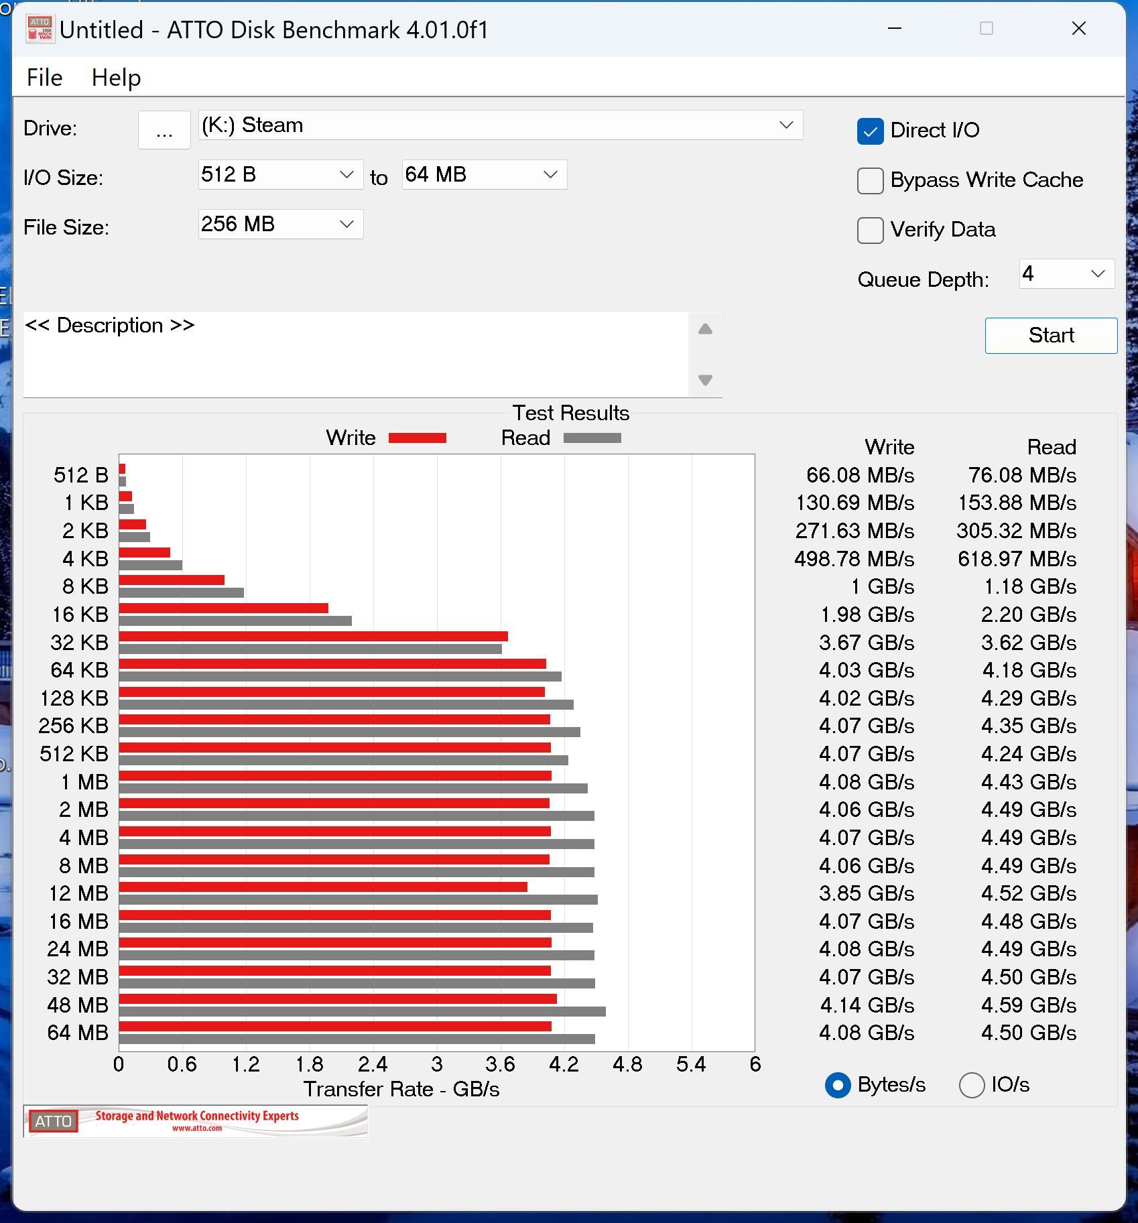Uncheck the Direct I/O checkbox
Viewport: 1138px width, 1223px height.
pos(870,131)
